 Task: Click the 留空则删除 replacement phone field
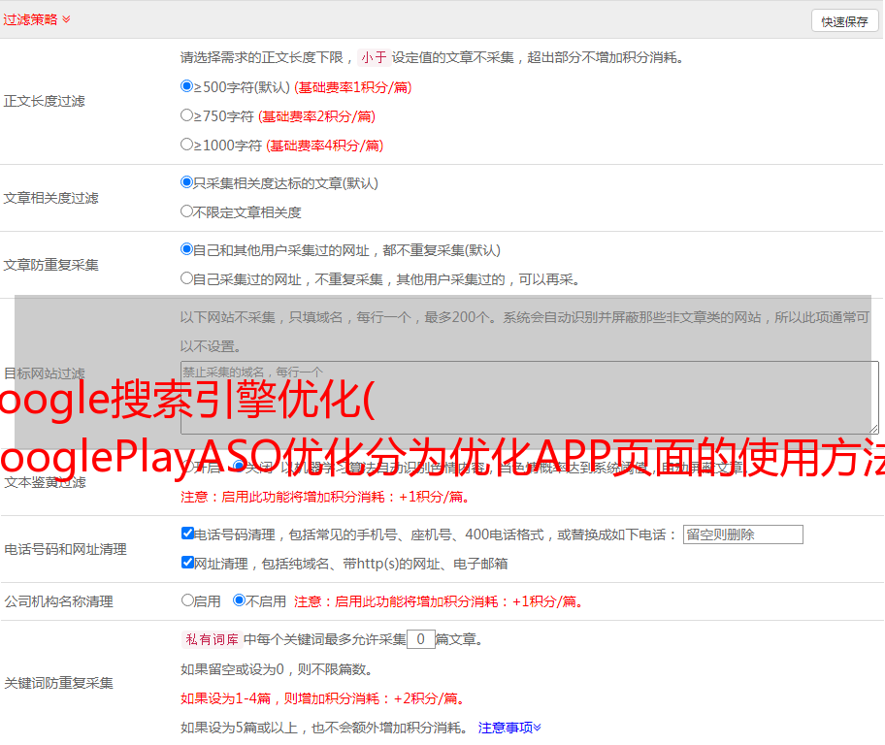(742, 534)
